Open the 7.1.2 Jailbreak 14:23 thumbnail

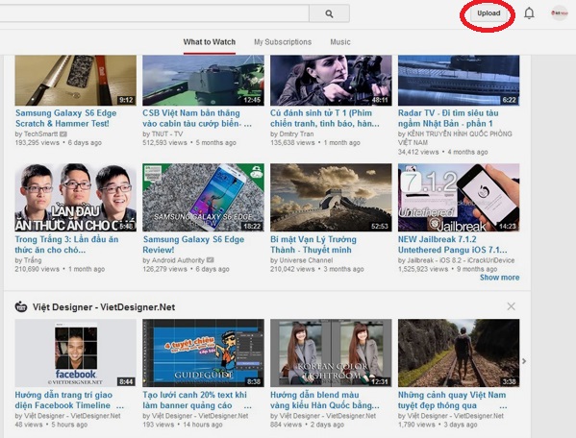tap(459, 197)
